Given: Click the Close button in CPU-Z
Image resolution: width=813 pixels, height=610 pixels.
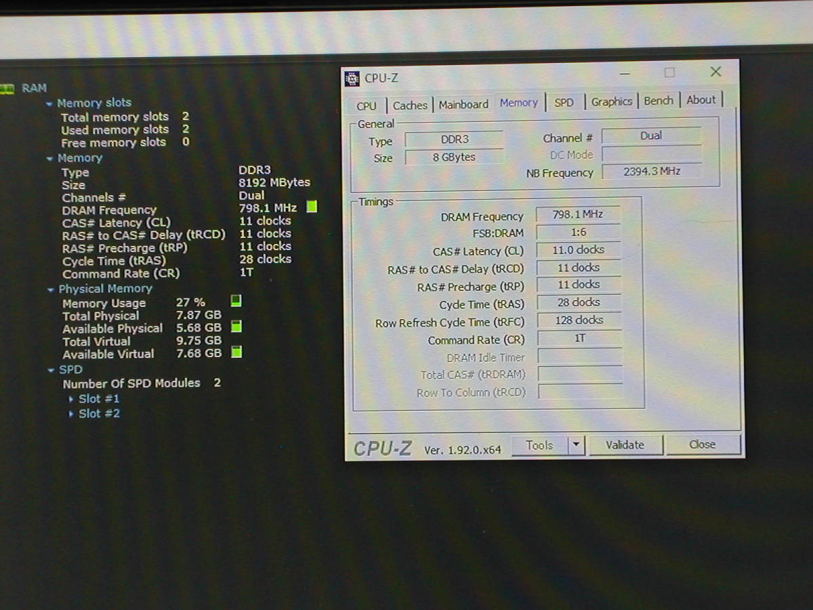Looking at the screenshot, I should pos(703,445).
